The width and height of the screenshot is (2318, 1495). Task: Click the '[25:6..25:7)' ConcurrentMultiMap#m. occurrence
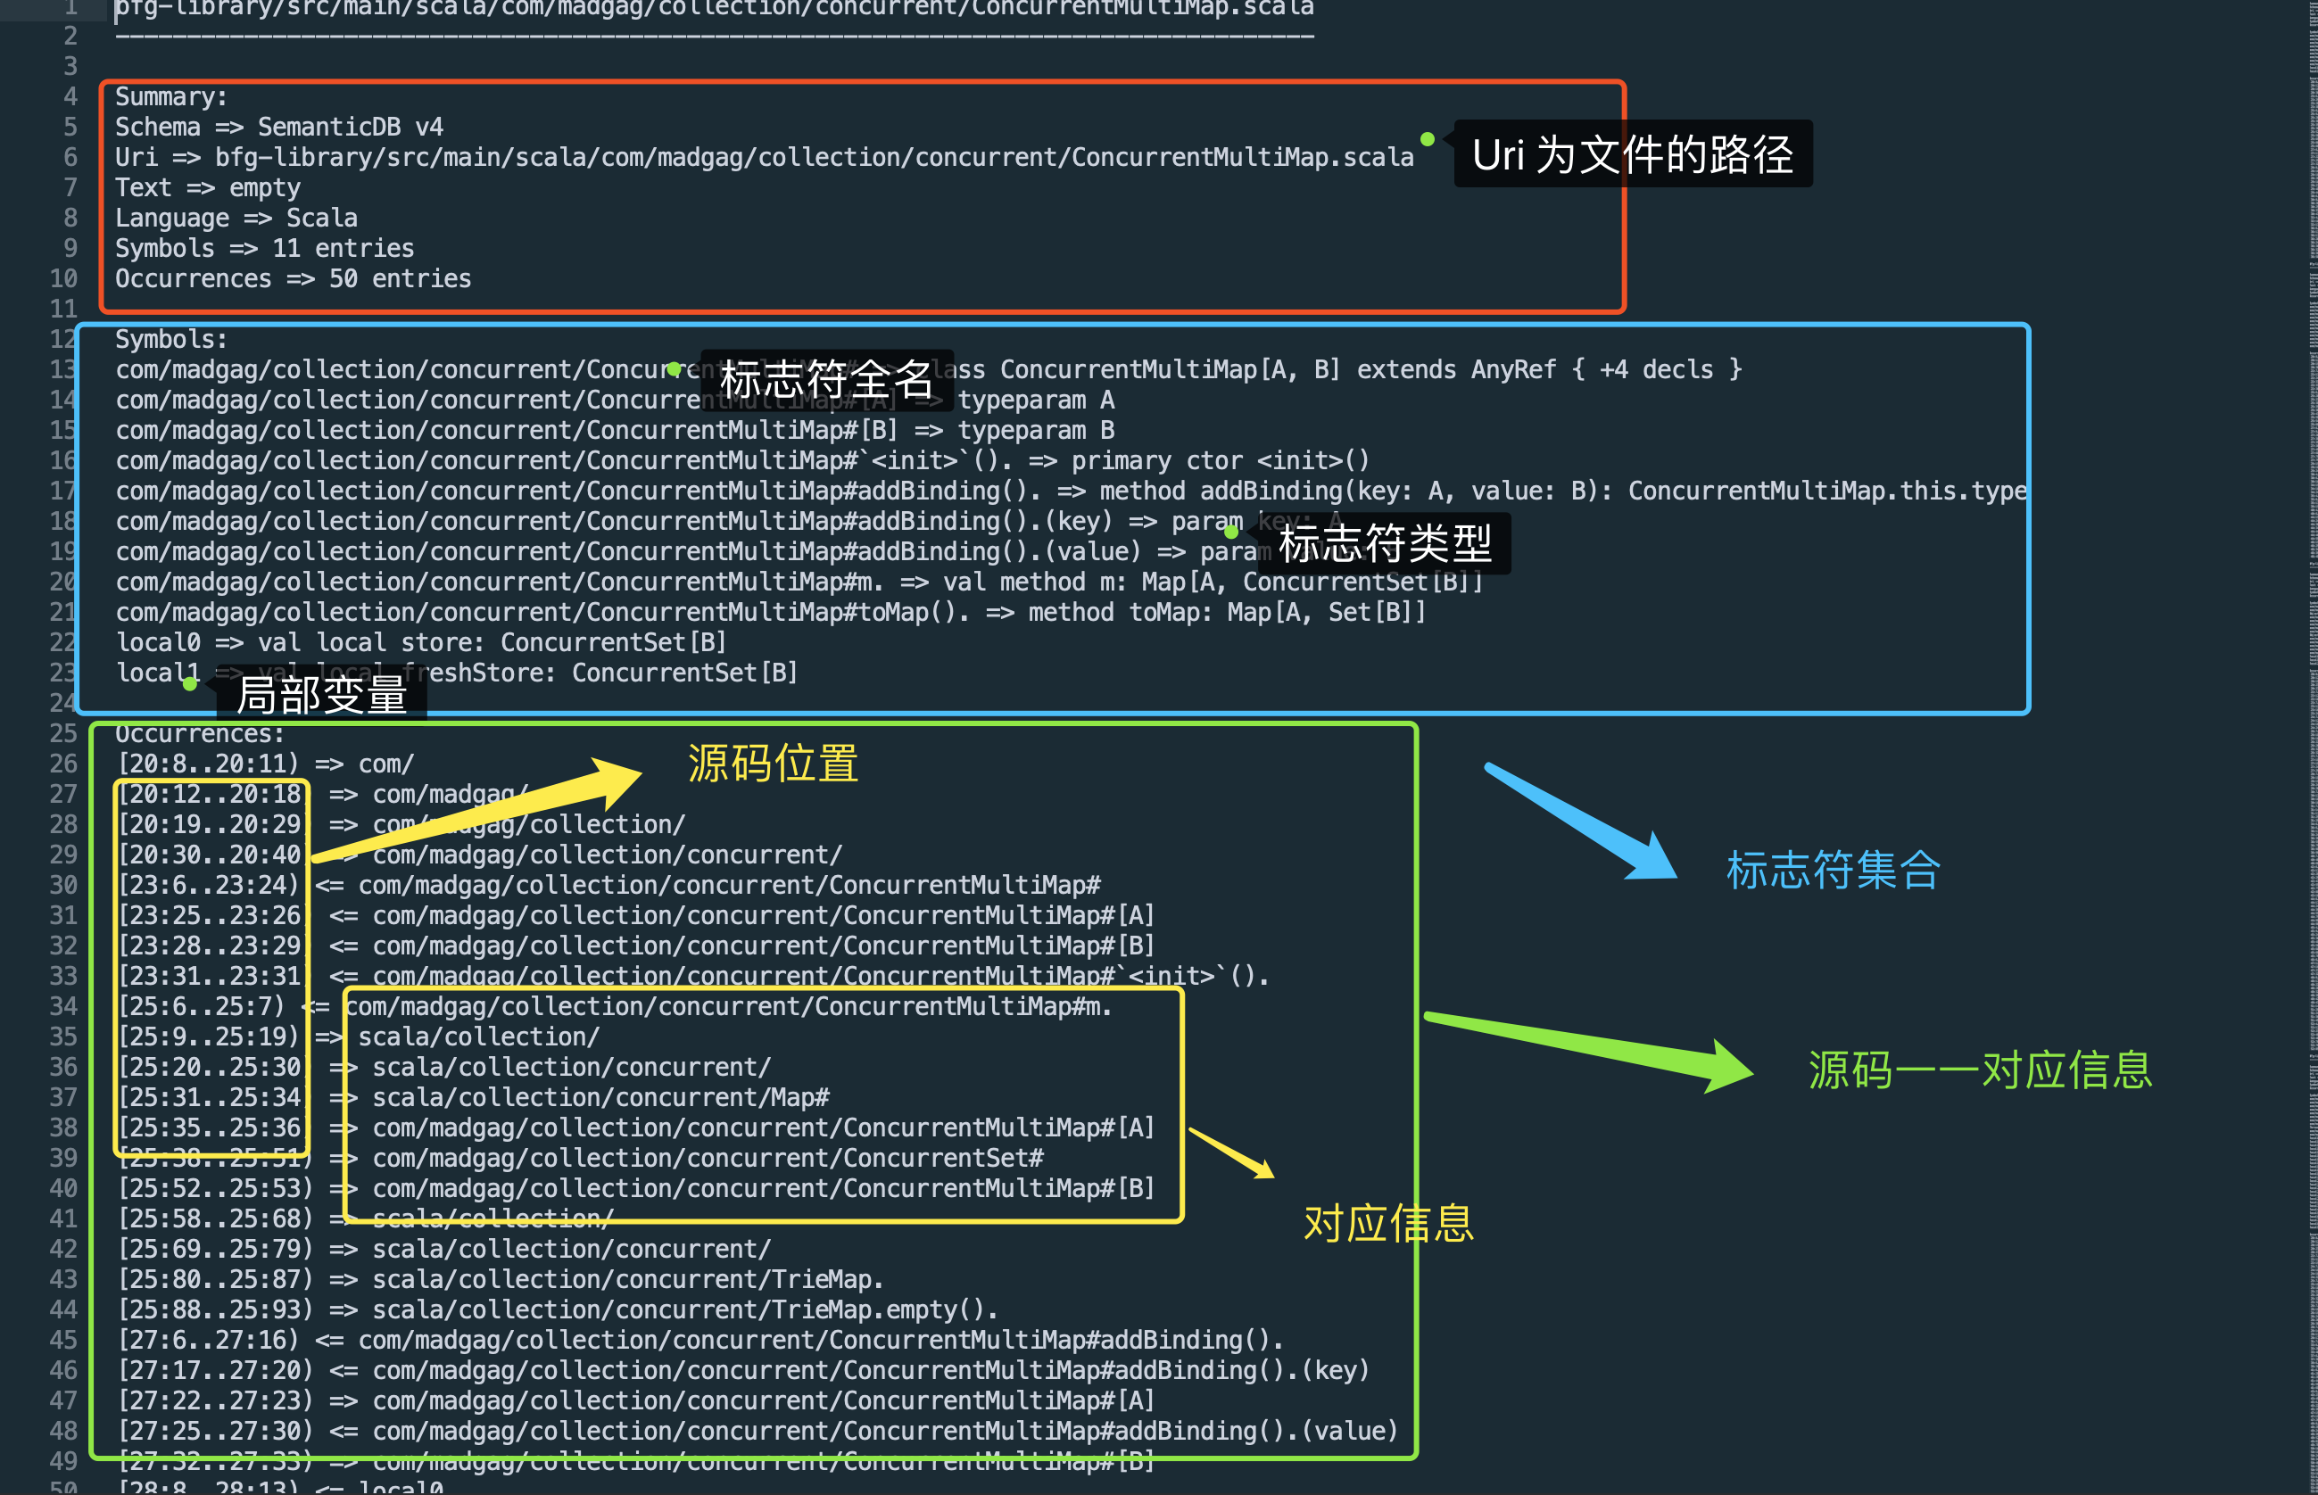pos(615,1007)
